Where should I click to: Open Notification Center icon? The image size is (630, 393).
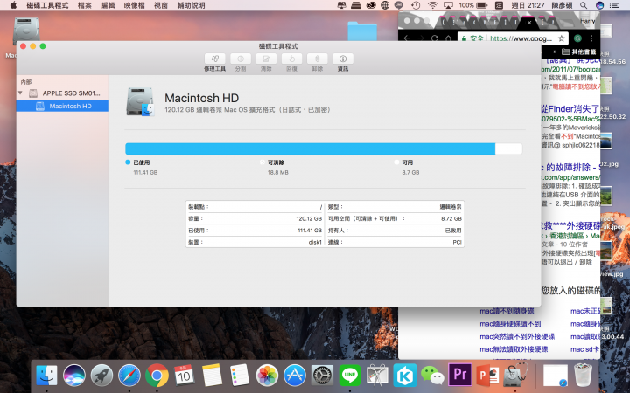pos(614,5)
